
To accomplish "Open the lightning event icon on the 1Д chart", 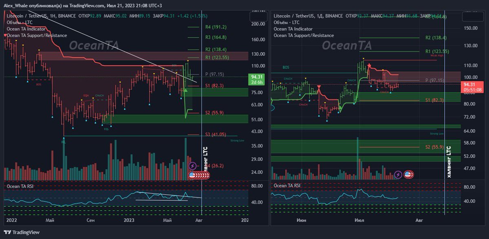I will coord(398,175).
